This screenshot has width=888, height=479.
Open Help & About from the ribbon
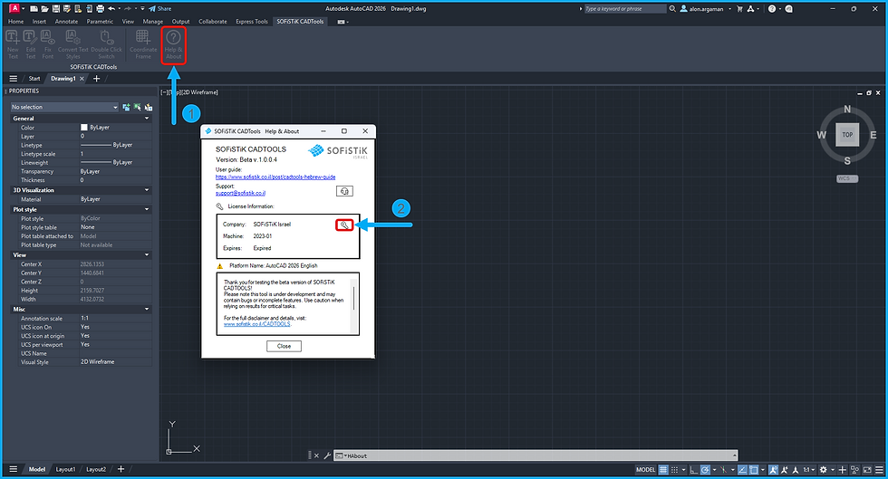click(173, 44)
